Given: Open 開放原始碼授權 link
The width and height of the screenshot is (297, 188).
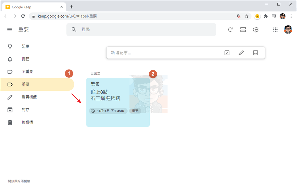Looking at the screenshot, I should point(19,181).
